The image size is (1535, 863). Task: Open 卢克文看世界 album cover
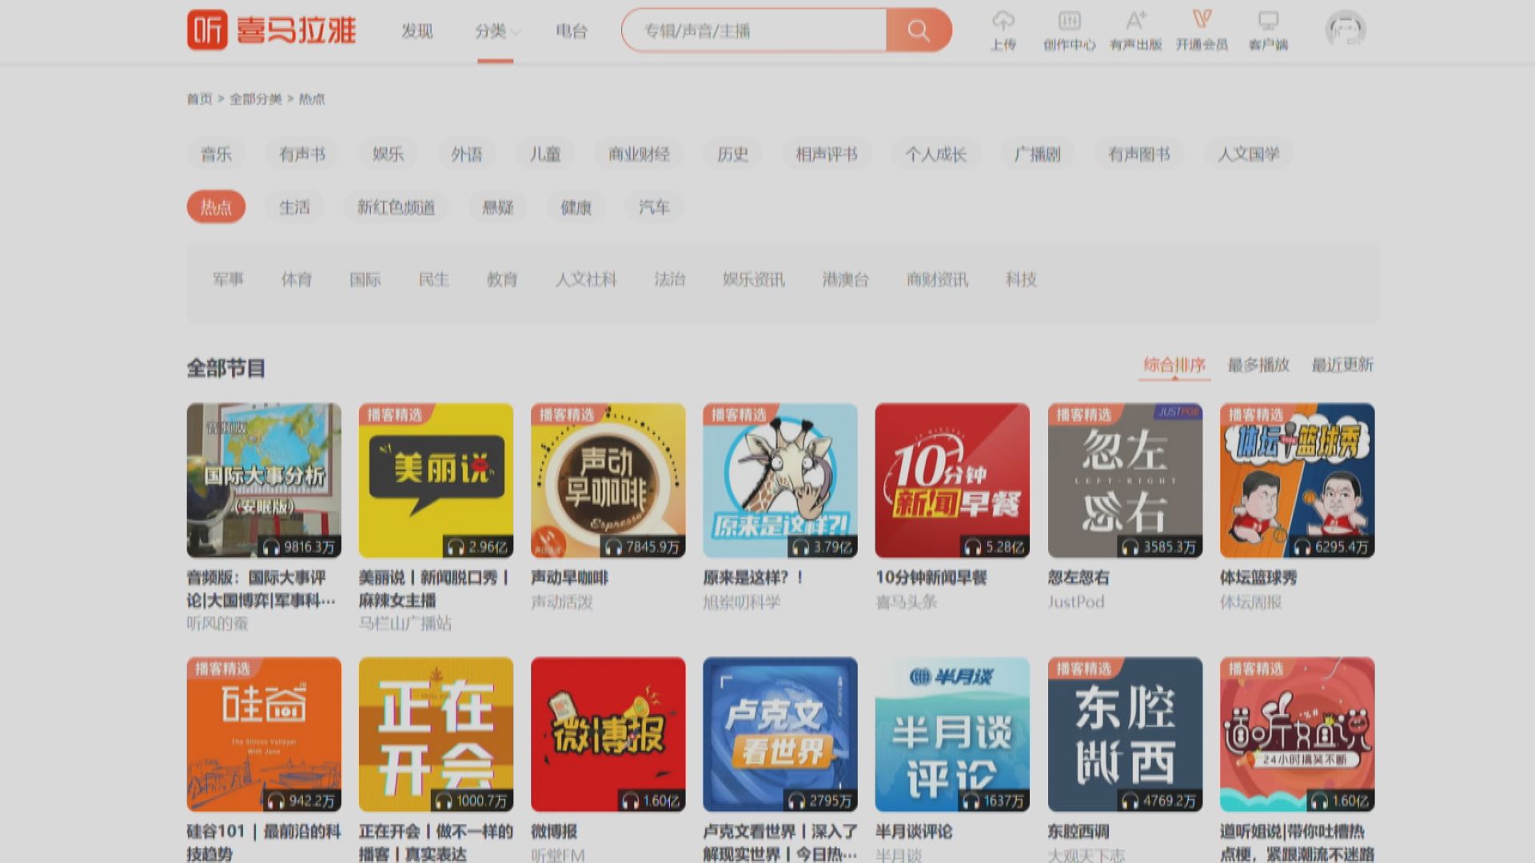(780, 734)
